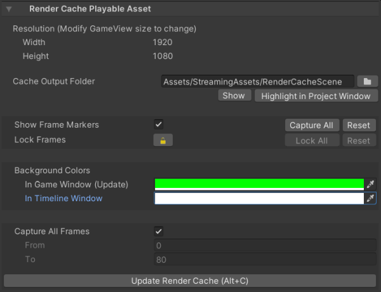Click Highlight in Project Window button
381x292 pixels.
[x=316, y=96]
